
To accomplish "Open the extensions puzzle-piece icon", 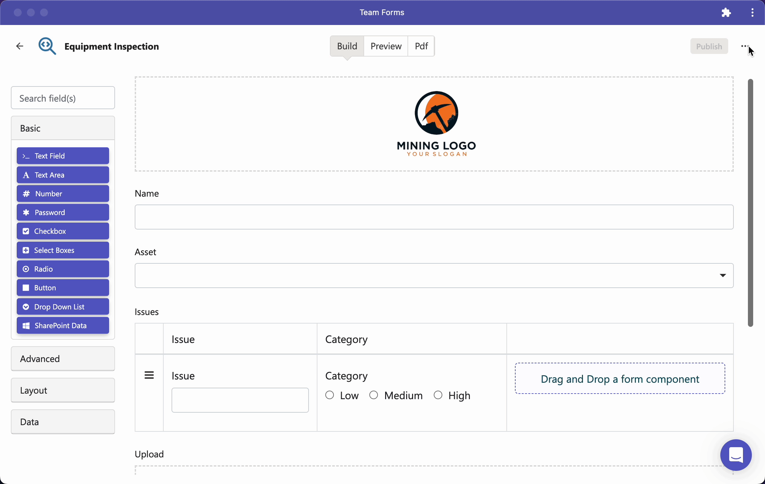I will click(x=726, y=12).
